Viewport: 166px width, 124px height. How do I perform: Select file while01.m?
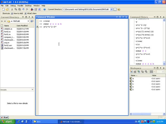[x=8, y=29]
